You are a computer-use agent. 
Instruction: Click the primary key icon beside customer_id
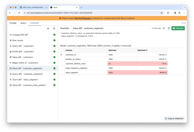(x=61, y=55)
